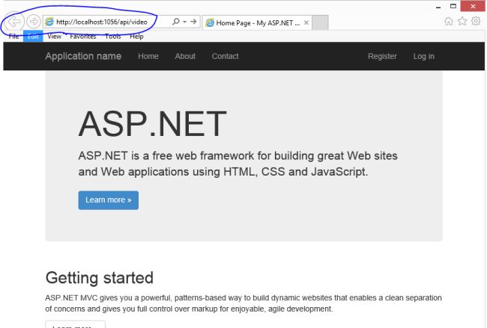Click the browser Forward arrow button
Image resolution: width=487 pixels, height=328 pixels.
(33, 22)
